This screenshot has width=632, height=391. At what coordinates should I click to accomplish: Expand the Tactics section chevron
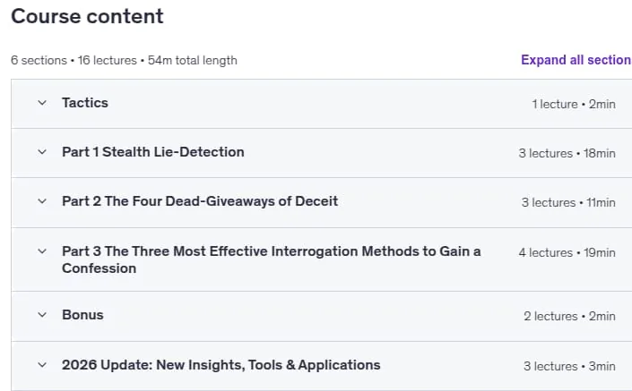(42, 103)
